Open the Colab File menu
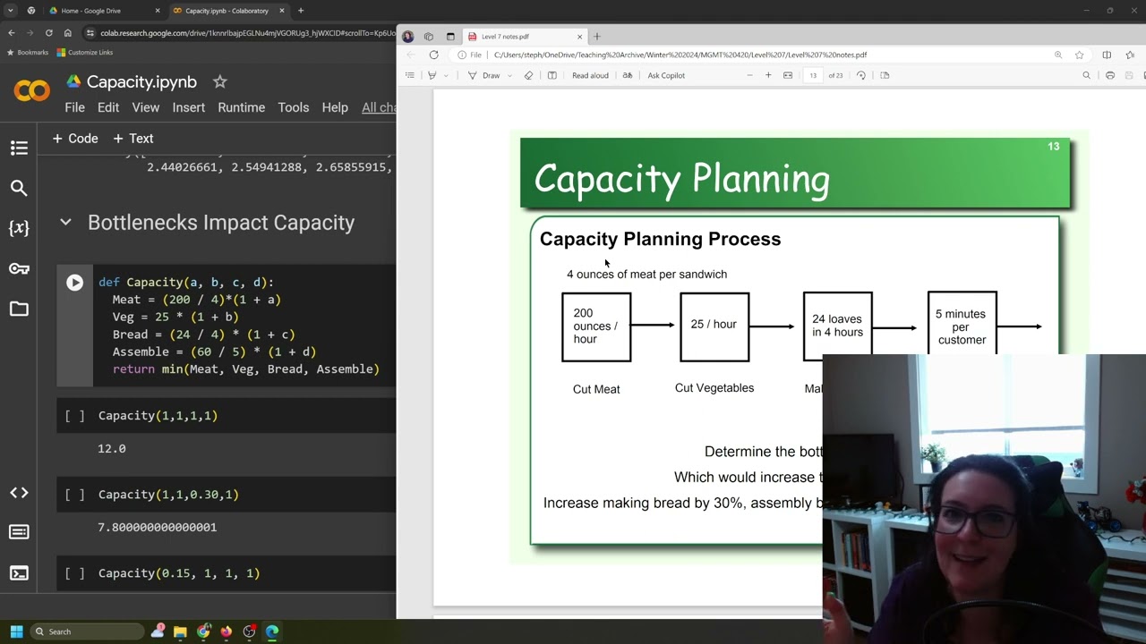 (x=75, y=107)
